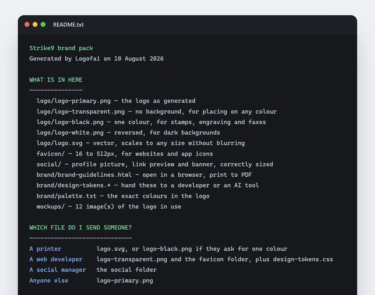Click the 'A web developer' label

[x=56, y=259]
